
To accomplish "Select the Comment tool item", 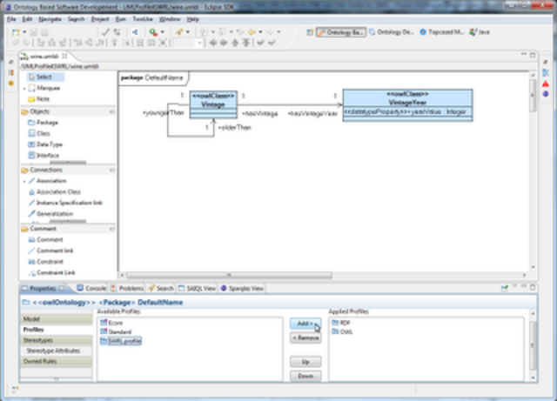I will [x=46, y=240].
